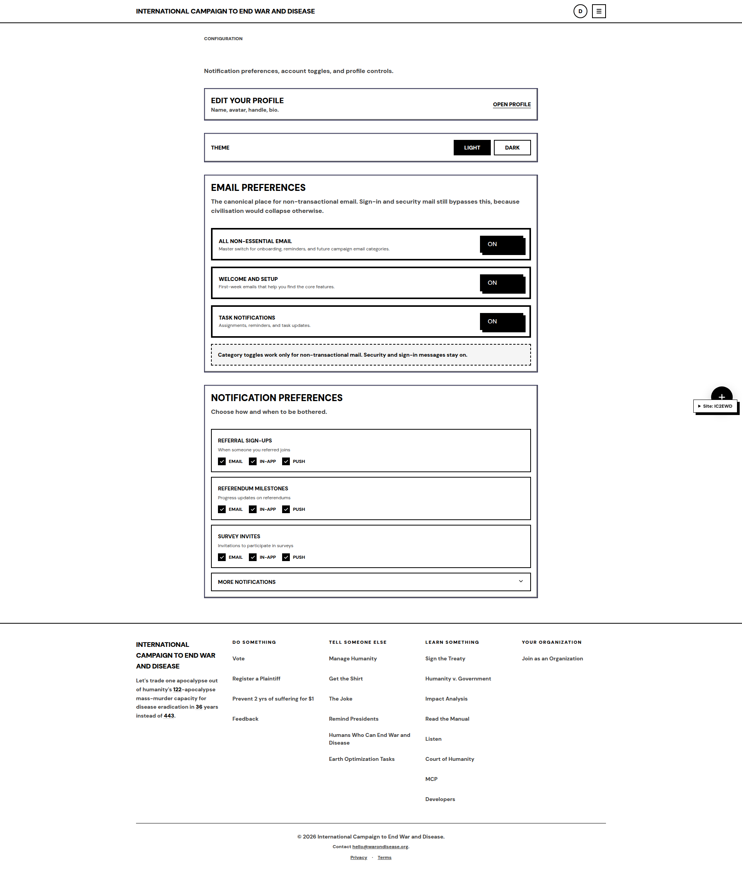The height and width of the screenshot is (876, 742).
Task: Click the Edit Your Profile heading
Action: coord(247,100)
